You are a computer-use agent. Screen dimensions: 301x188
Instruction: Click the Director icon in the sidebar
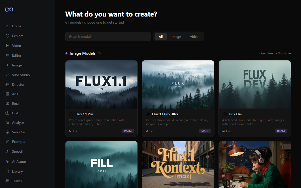point(7,84)
